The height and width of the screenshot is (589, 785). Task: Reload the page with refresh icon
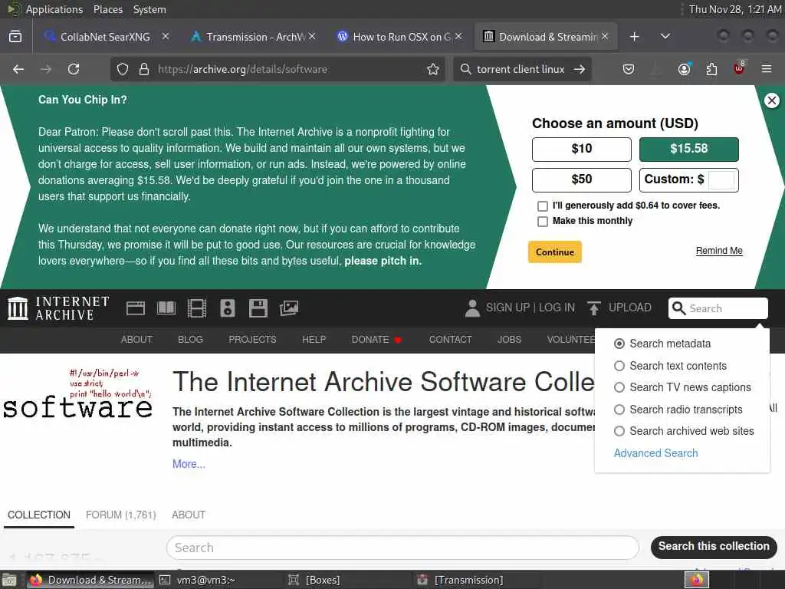click(x=74, y=69)
